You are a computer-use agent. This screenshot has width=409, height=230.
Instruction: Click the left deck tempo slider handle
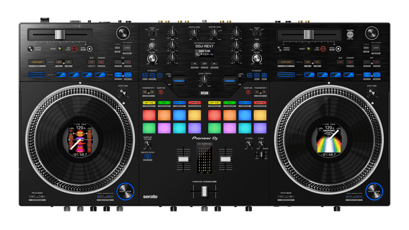pyautogui.click(x=60, y=34)
